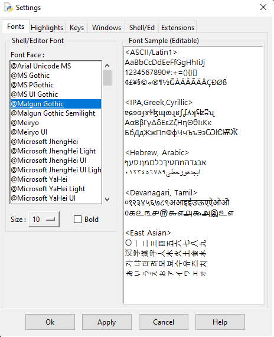Open the Highlights tab
274x337 pixels.
click(x=47, y=28)
